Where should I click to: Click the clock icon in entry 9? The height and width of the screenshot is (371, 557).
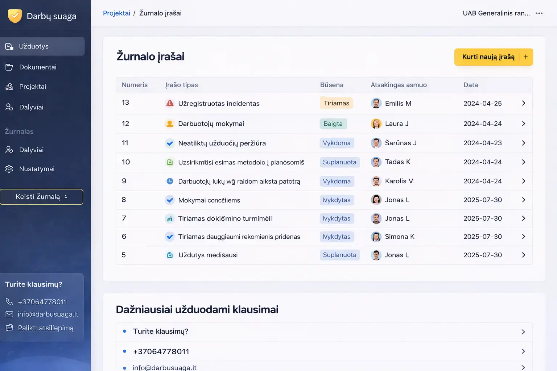pyautogui.click(x=170, y=181)
